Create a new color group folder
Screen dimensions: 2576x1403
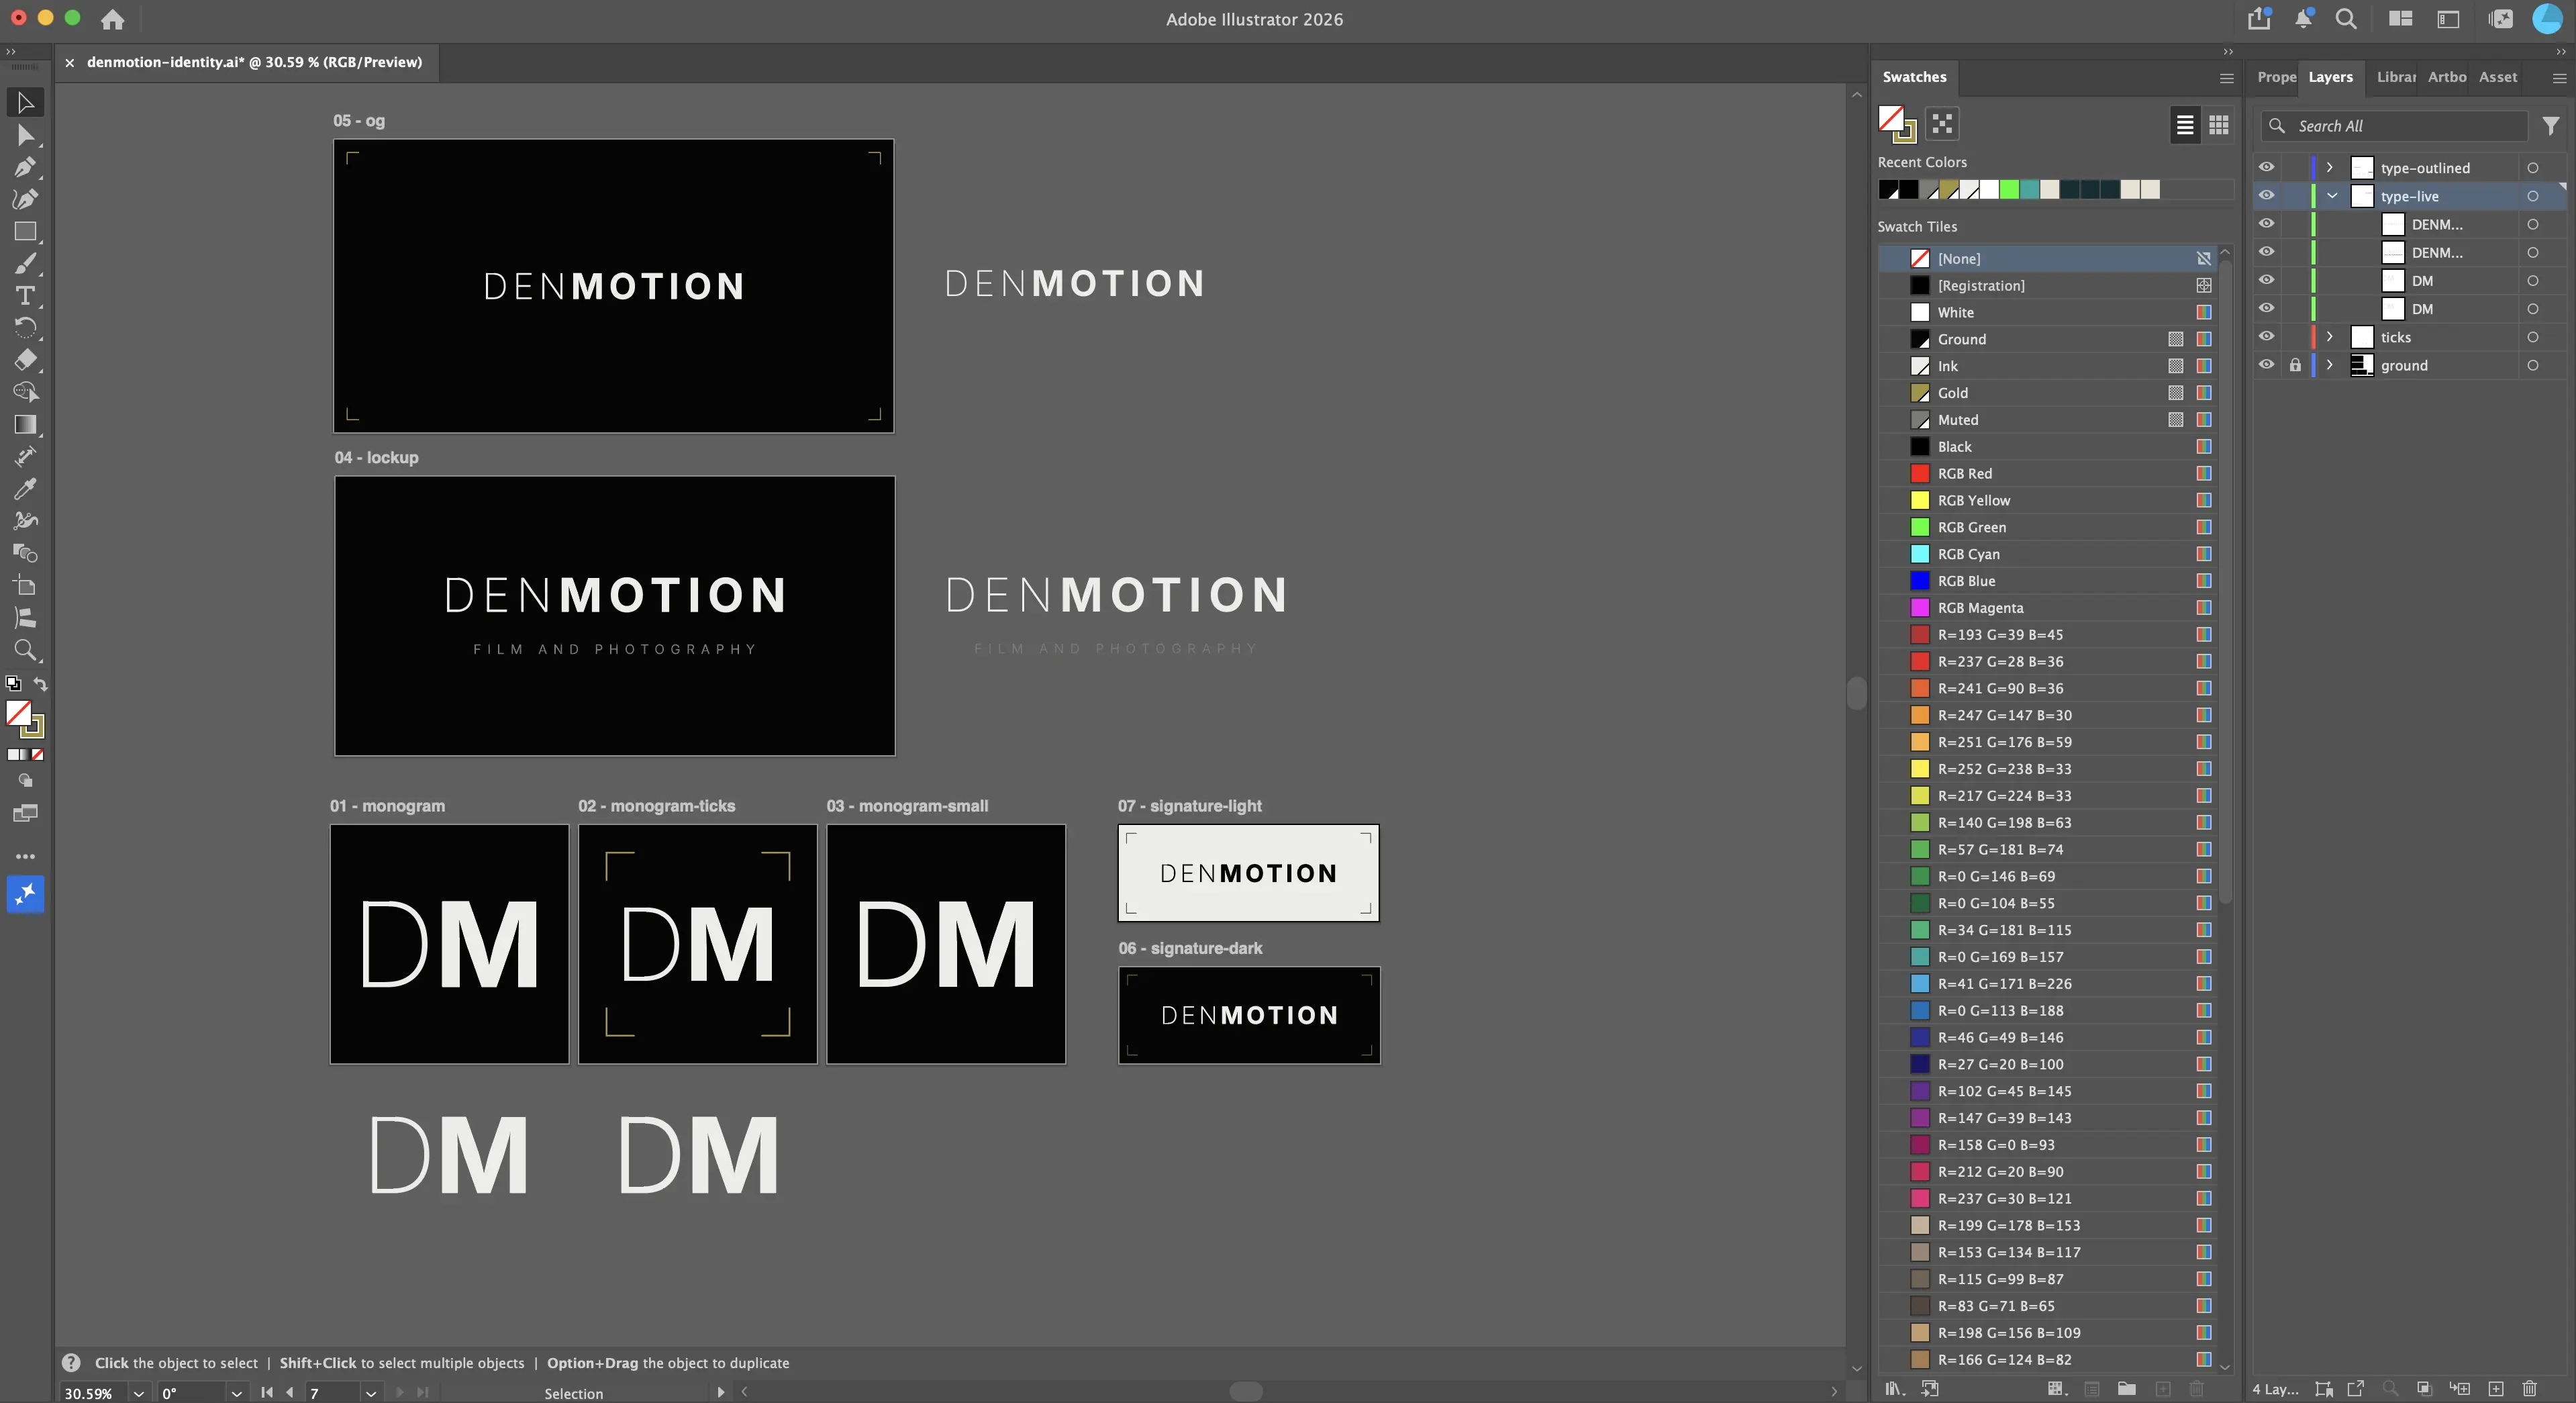(2127, 1389)
